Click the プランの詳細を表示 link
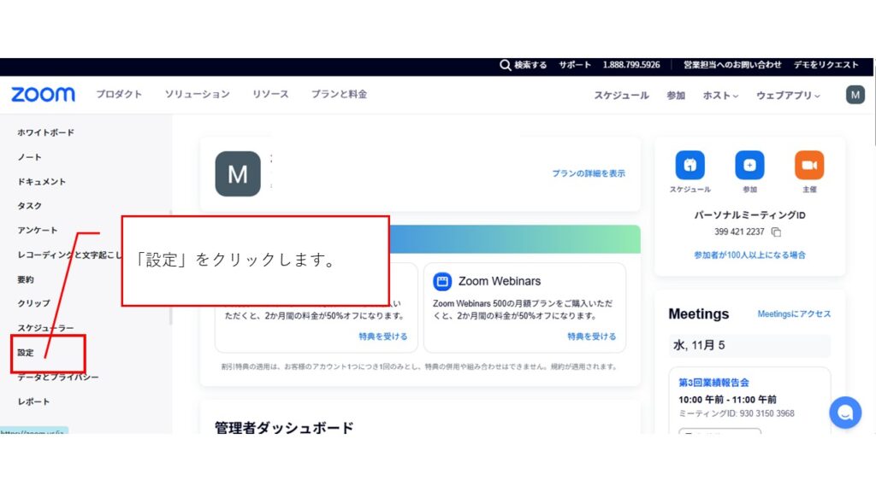Image resolution: width=876 pixels, height=492 pixels. [x=588, y=173]
